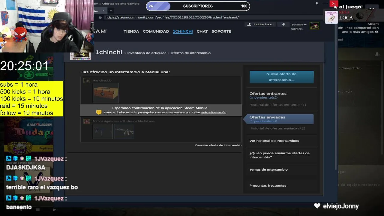The image size is (384, 216).
Task: Click the '500 kicks = 1 hora' text
Action: [25, 91]
